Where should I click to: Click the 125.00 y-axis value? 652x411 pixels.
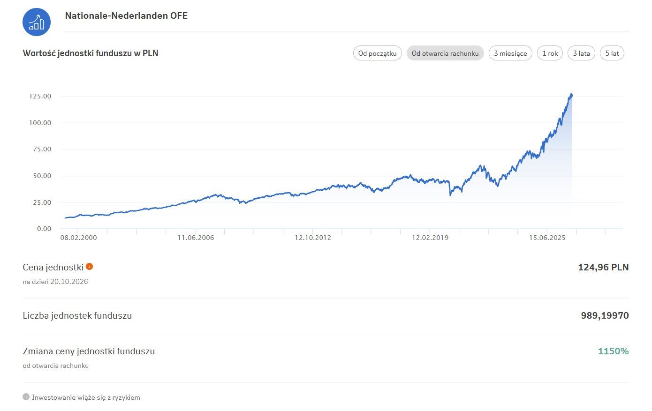[x=40, y=96]
